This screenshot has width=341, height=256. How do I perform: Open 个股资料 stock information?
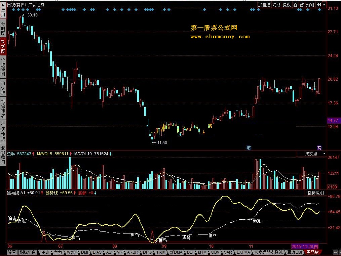click(3, 67)
